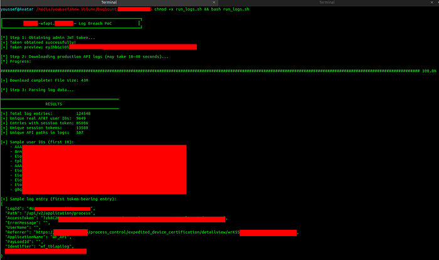Click 'Sample log entry (first token-bearing entry):' line
This screenshot has height=260, width=439.
point(58,199)
